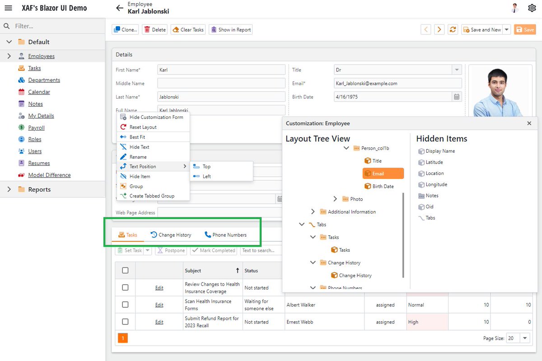Image resolution: width=542 pixels, height=361 pixels.
Task: Toggle the grid header select-all checkbox
Action: [x=126, y=271]
